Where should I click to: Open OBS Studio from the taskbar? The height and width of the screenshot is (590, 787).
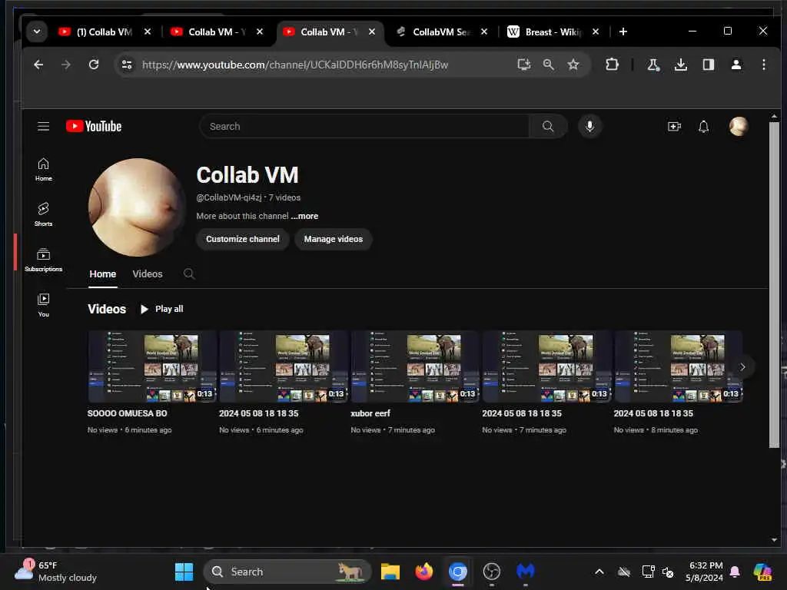[491, 572]
